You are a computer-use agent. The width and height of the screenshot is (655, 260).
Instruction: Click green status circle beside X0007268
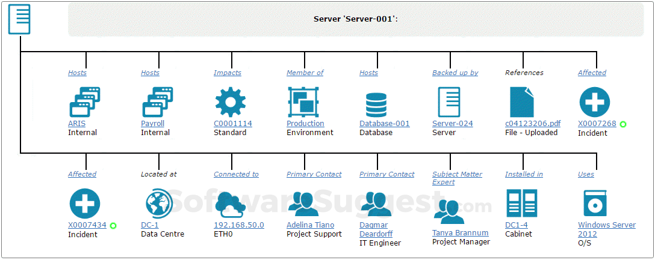tap(623, 124)
